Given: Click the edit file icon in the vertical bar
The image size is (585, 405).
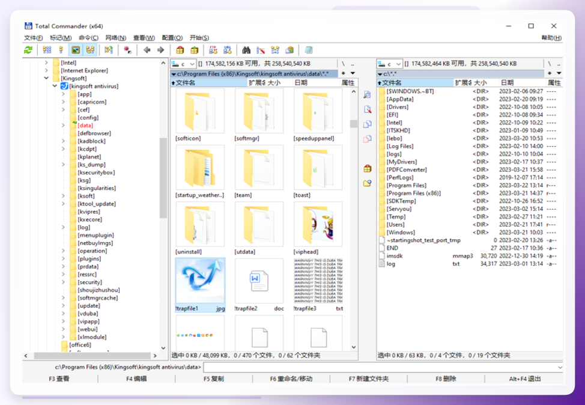Looking at the screenshot, I should tap(368, 109).
